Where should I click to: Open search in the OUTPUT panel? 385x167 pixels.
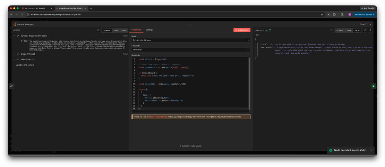[331, 30]
